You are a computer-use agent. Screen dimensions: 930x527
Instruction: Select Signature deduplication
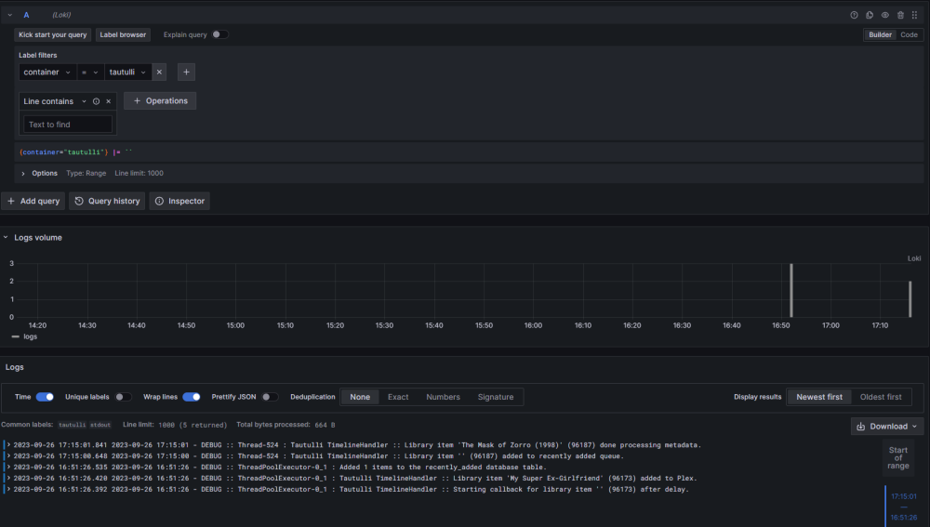(x=496, y=397)
